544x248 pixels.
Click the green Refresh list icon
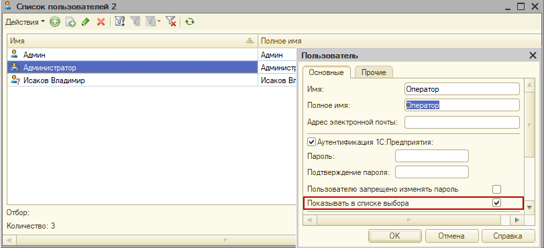pos(190,22)
